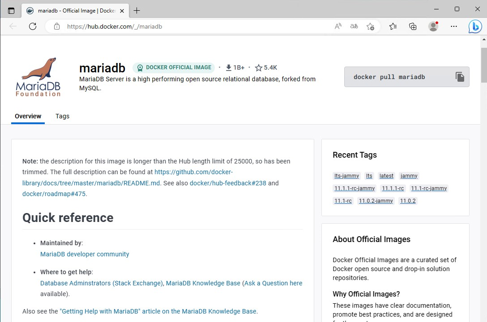Open the browser profile avatar
This screenshot has height=322, width=487.
(x=433, y=26)
